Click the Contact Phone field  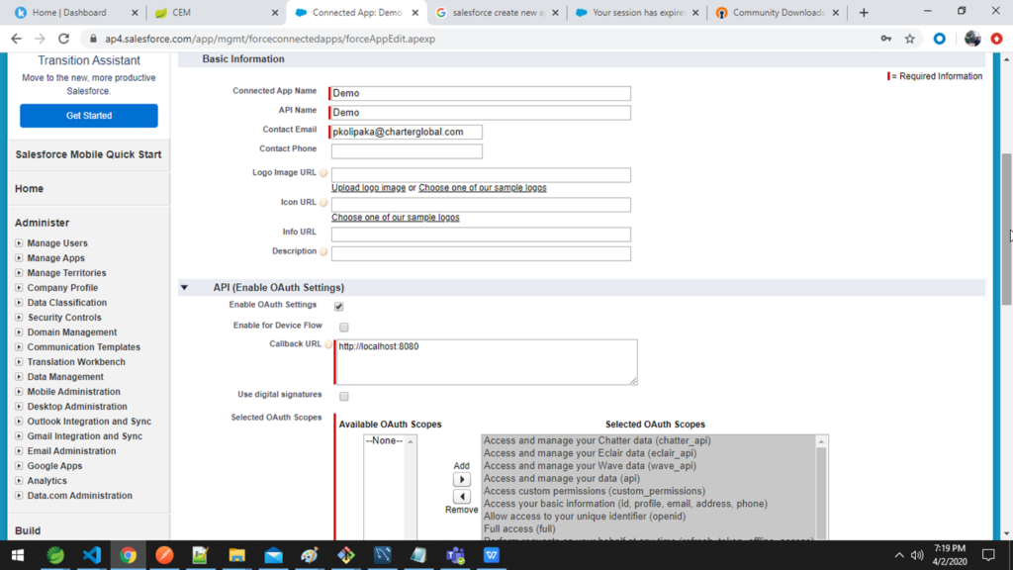click(407, 151)
